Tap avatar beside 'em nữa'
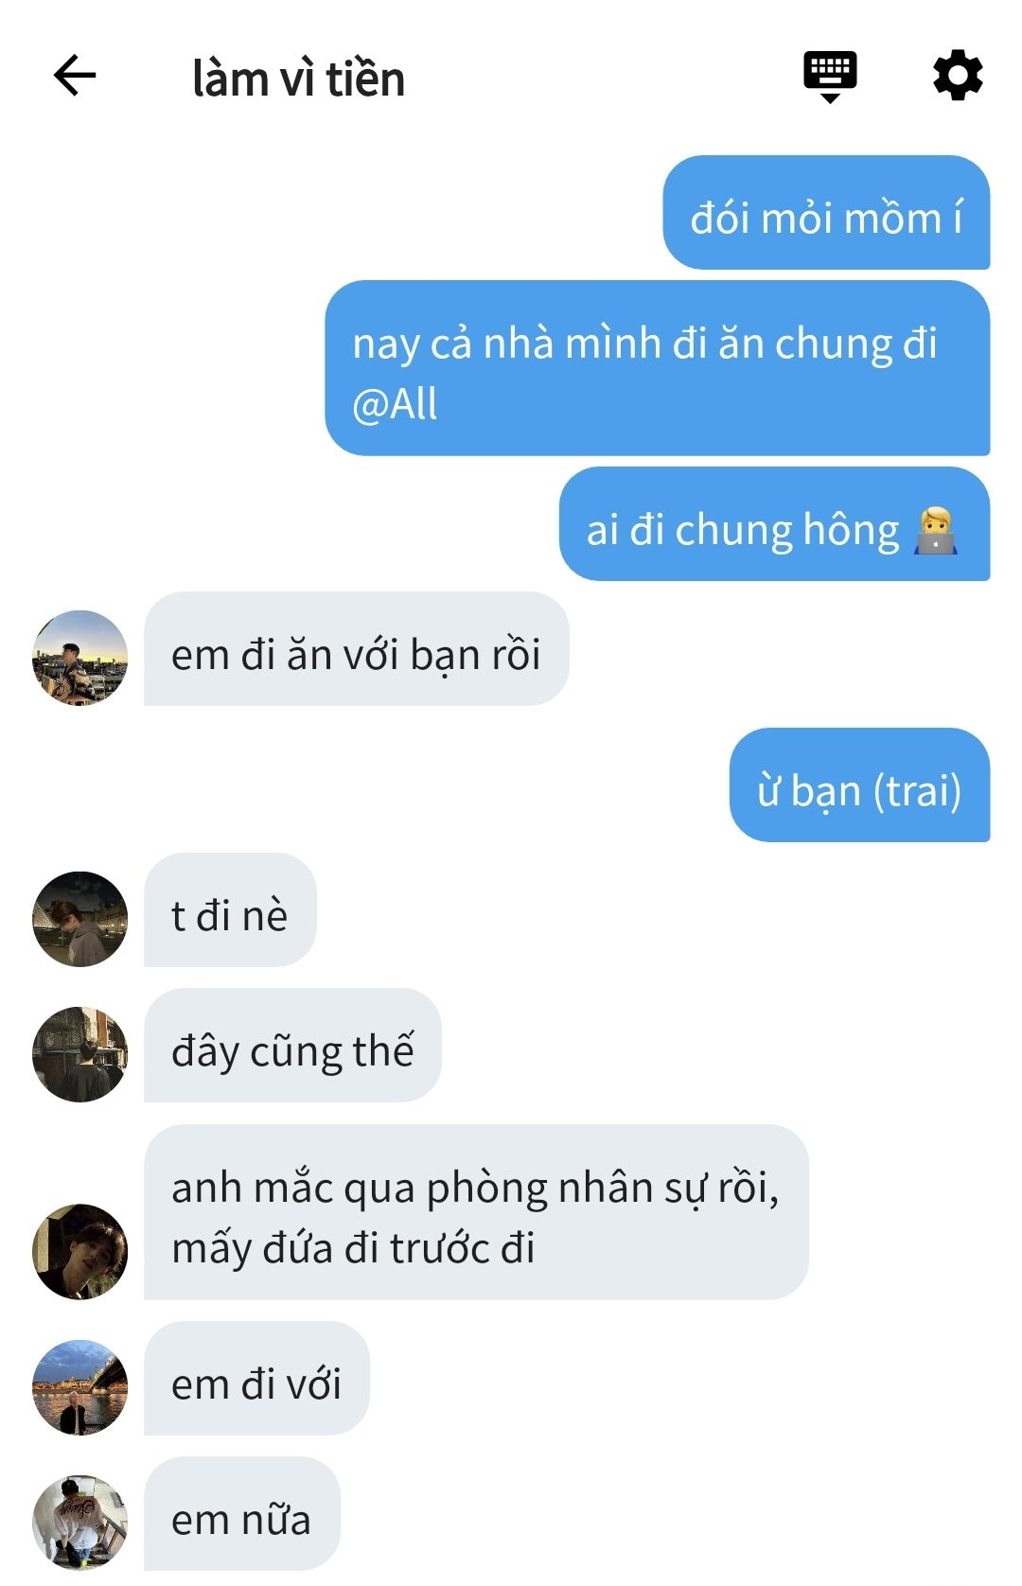Screen dimensions: 1022x1586 80,1523
